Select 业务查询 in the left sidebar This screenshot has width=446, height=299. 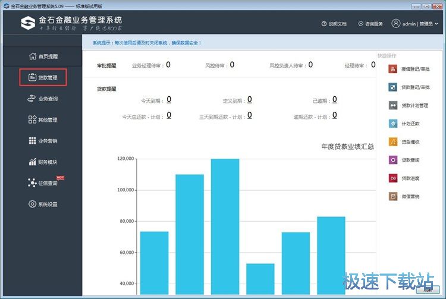pyautogui.click(x=43, y=99)
